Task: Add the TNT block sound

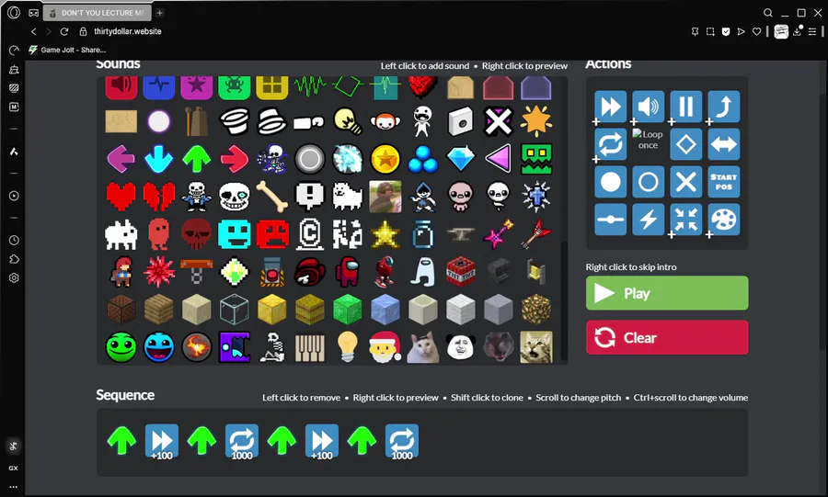Action: [x=461, y=272]
